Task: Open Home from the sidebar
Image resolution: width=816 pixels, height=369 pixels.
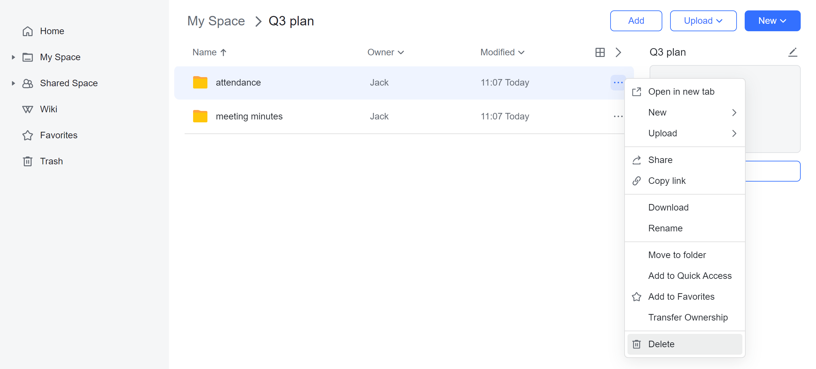Action: pyautogui.click(x=52, y=31)
